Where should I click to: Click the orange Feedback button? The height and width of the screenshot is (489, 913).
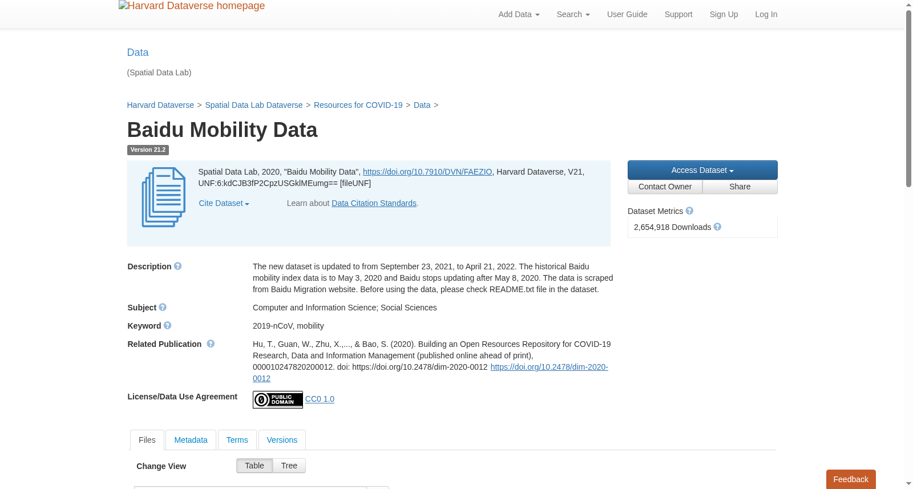pos(851,479)
